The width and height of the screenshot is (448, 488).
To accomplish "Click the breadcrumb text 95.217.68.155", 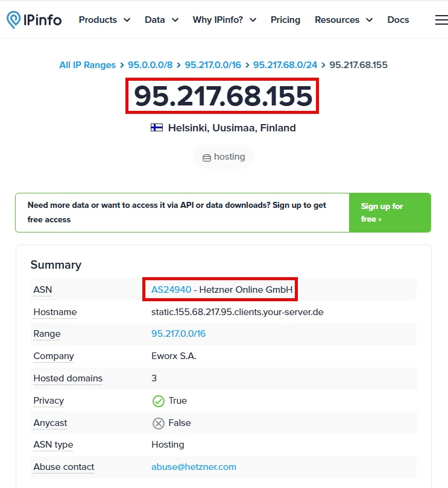I will [358, 64].
